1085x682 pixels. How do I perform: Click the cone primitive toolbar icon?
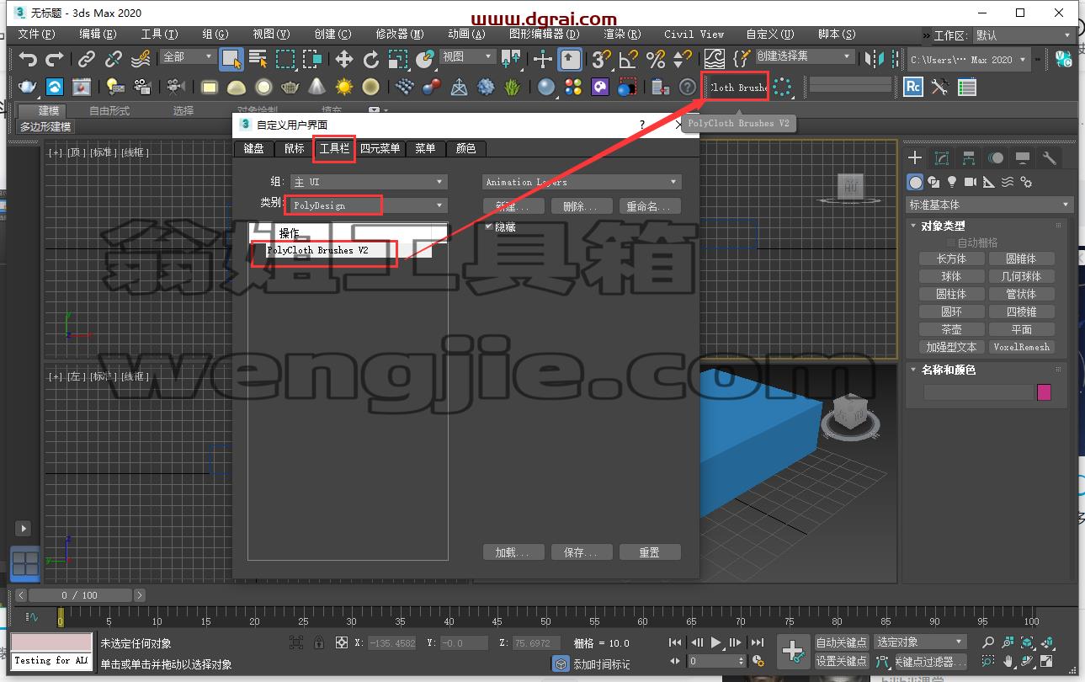[316, 87]
